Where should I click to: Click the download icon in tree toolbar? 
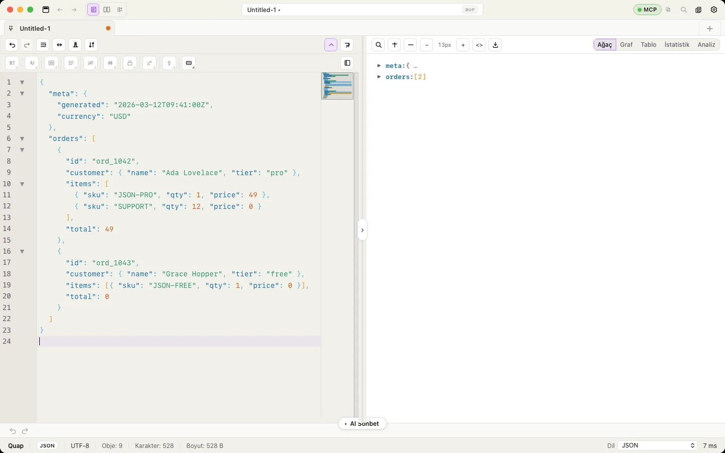pos(495,45)
